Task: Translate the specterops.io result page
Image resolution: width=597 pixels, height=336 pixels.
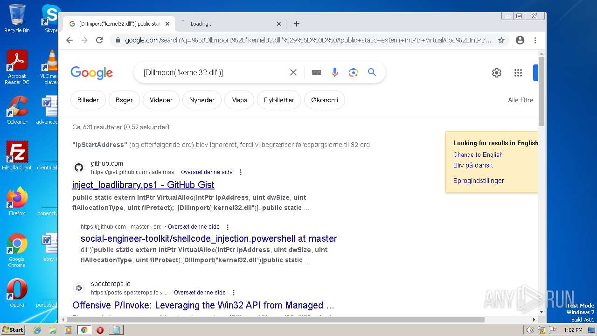Action: coord(200,293)
